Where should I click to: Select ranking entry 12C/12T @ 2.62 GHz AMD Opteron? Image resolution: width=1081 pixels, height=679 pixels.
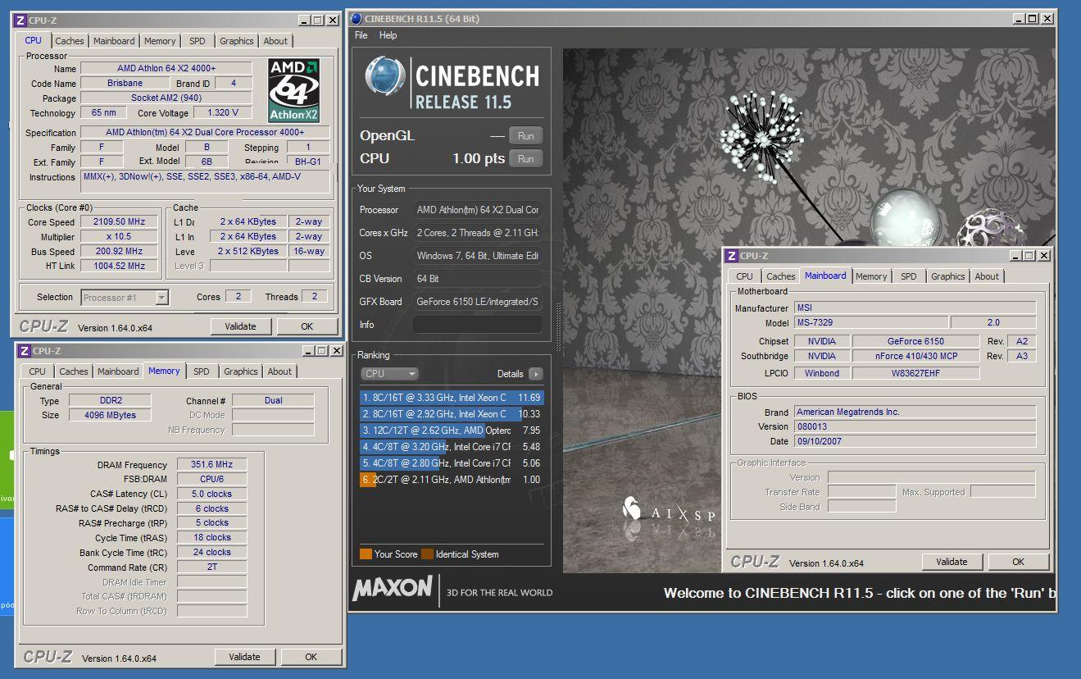452,431
